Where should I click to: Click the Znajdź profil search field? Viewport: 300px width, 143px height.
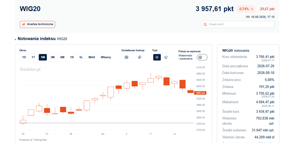pos(238,24)
